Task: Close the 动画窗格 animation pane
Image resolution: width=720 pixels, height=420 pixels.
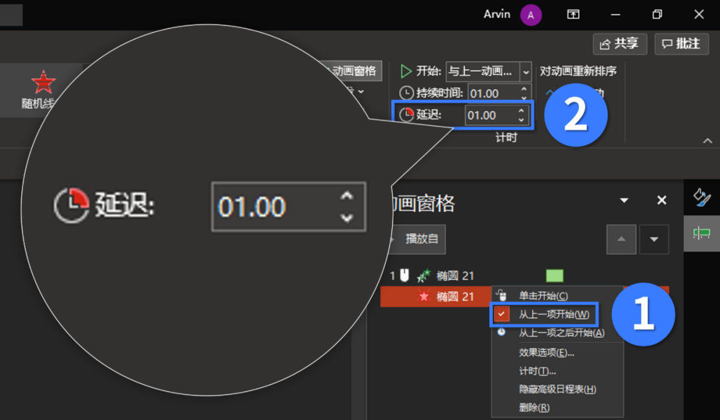Action: (661, 200)
